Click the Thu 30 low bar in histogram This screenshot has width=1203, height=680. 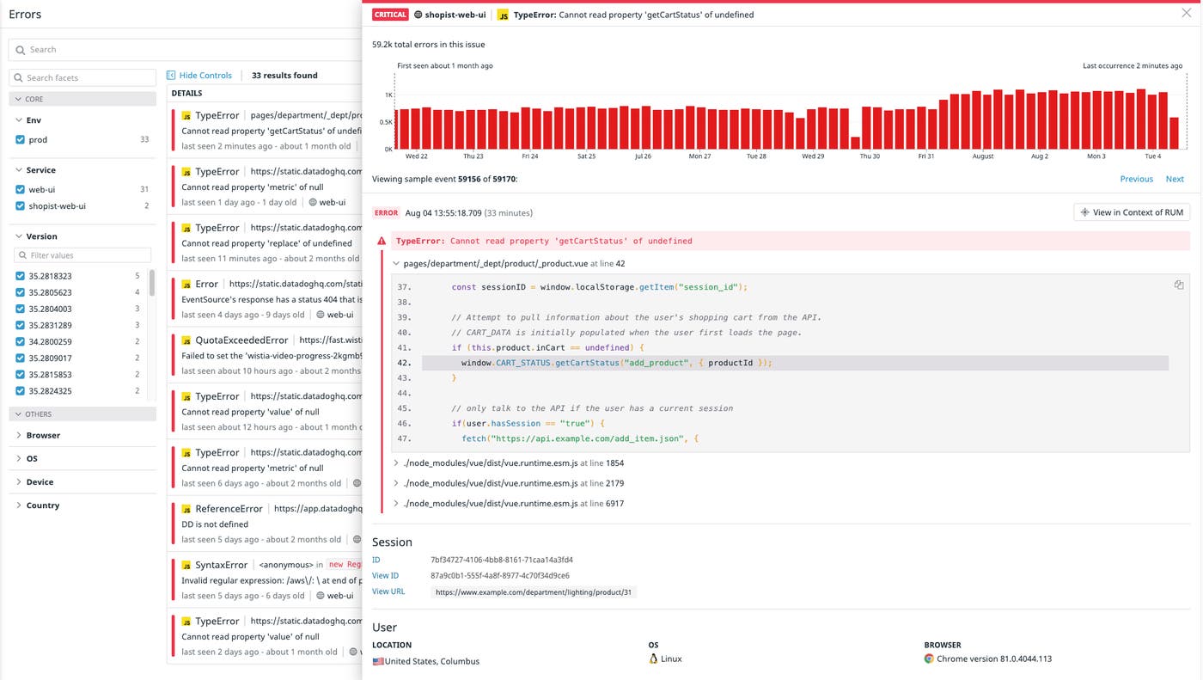855,143
